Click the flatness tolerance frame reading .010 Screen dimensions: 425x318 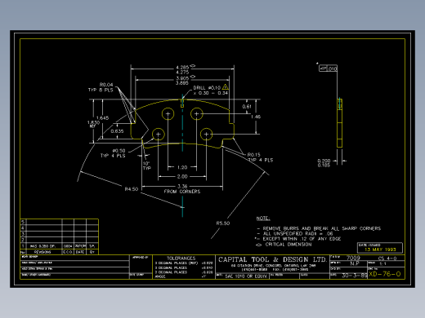pyautogui.click(x=328, y=68)
